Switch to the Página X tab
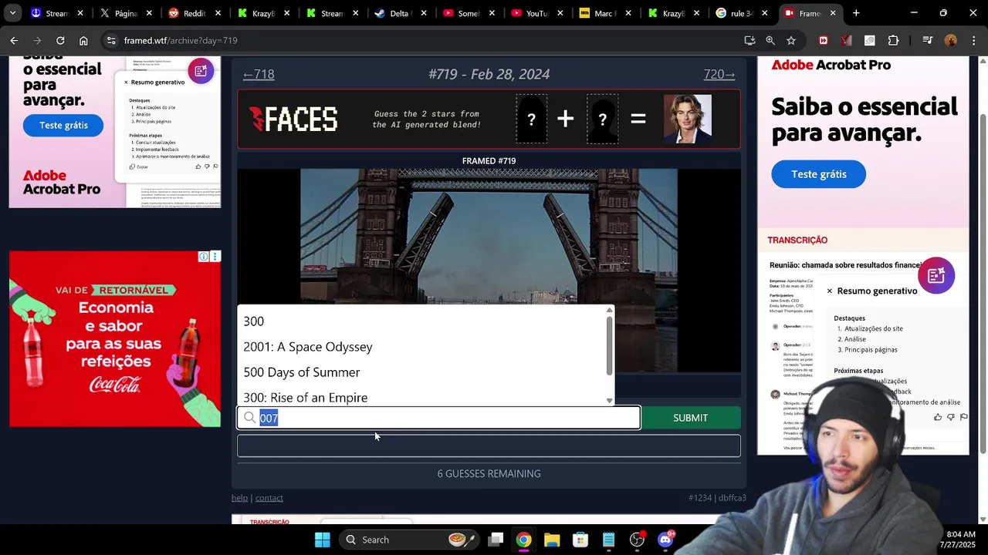 click(x=126, y=13)
